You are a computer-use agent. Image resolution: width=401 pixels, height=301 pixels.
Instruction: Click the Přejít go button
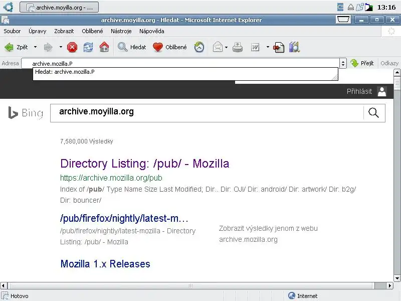(x=362, y=63)
